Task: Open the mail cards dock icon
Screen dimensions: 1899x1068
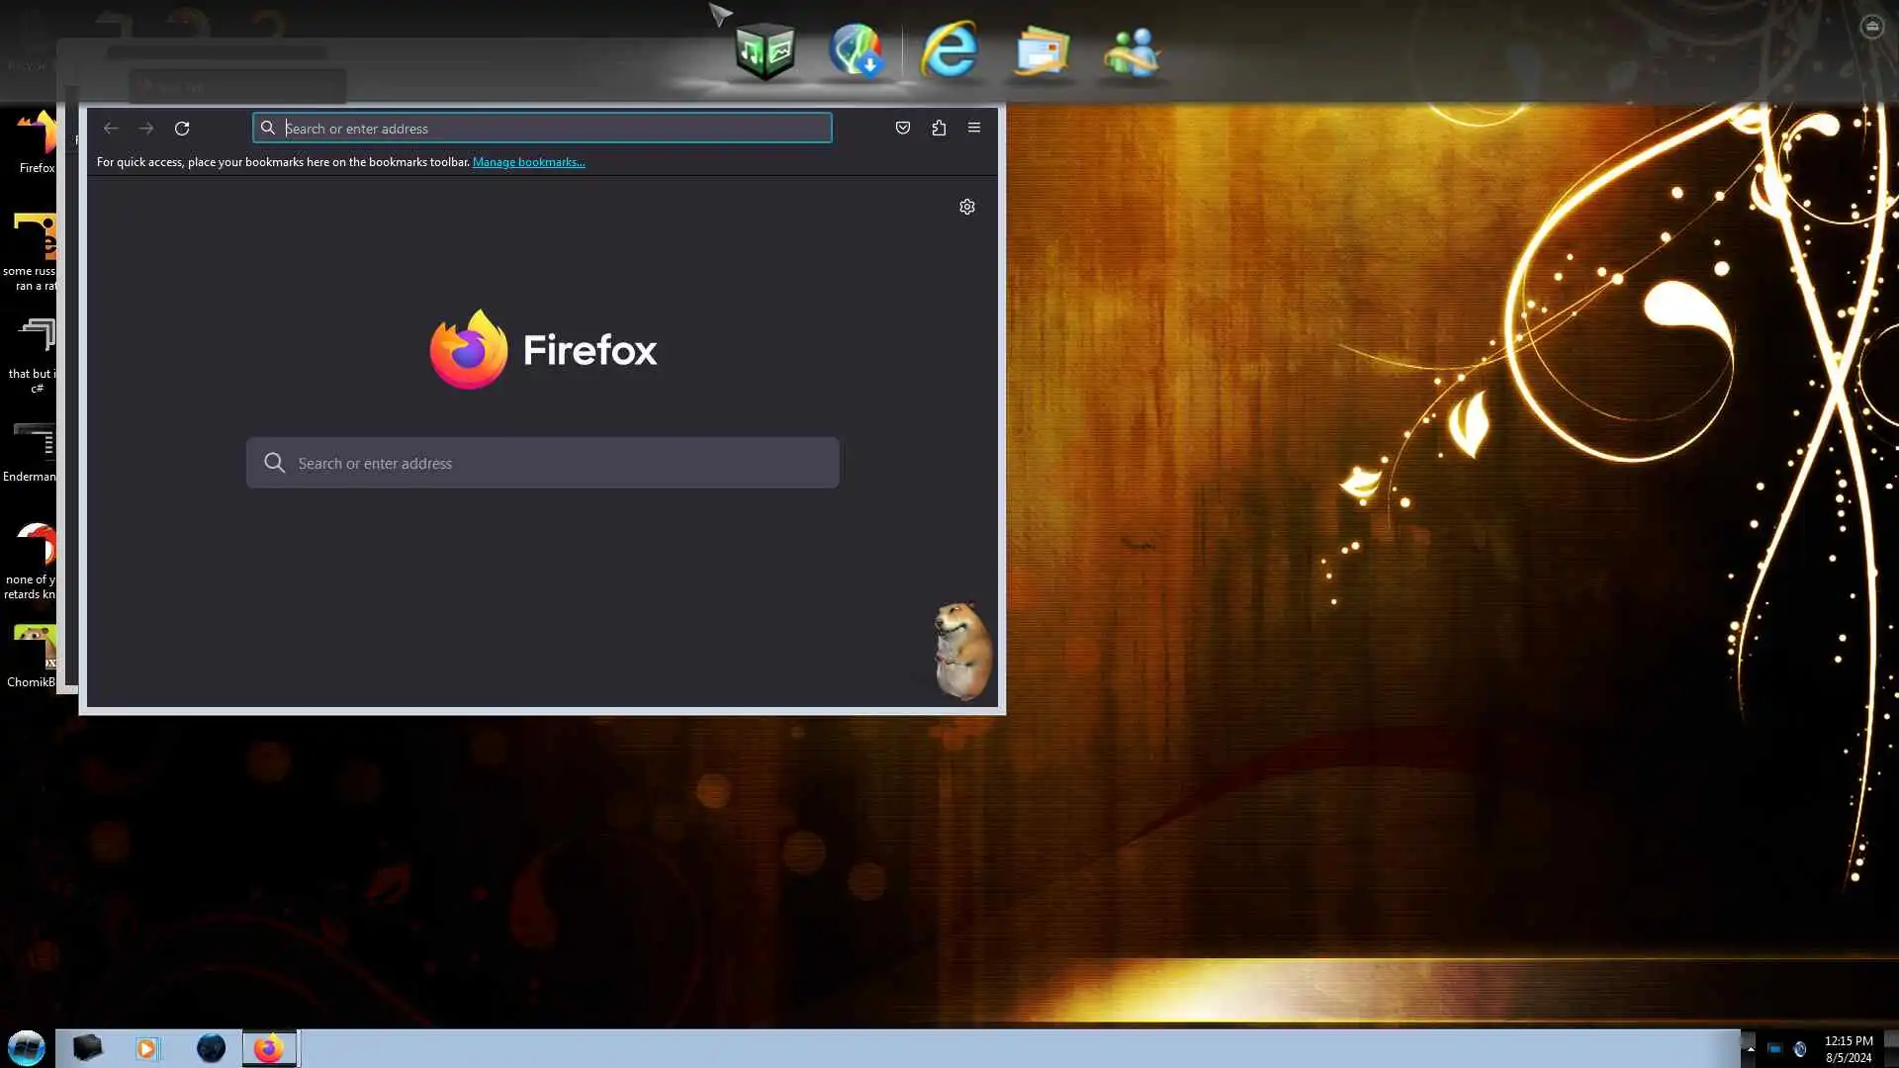Action: tap(1042, 51)
